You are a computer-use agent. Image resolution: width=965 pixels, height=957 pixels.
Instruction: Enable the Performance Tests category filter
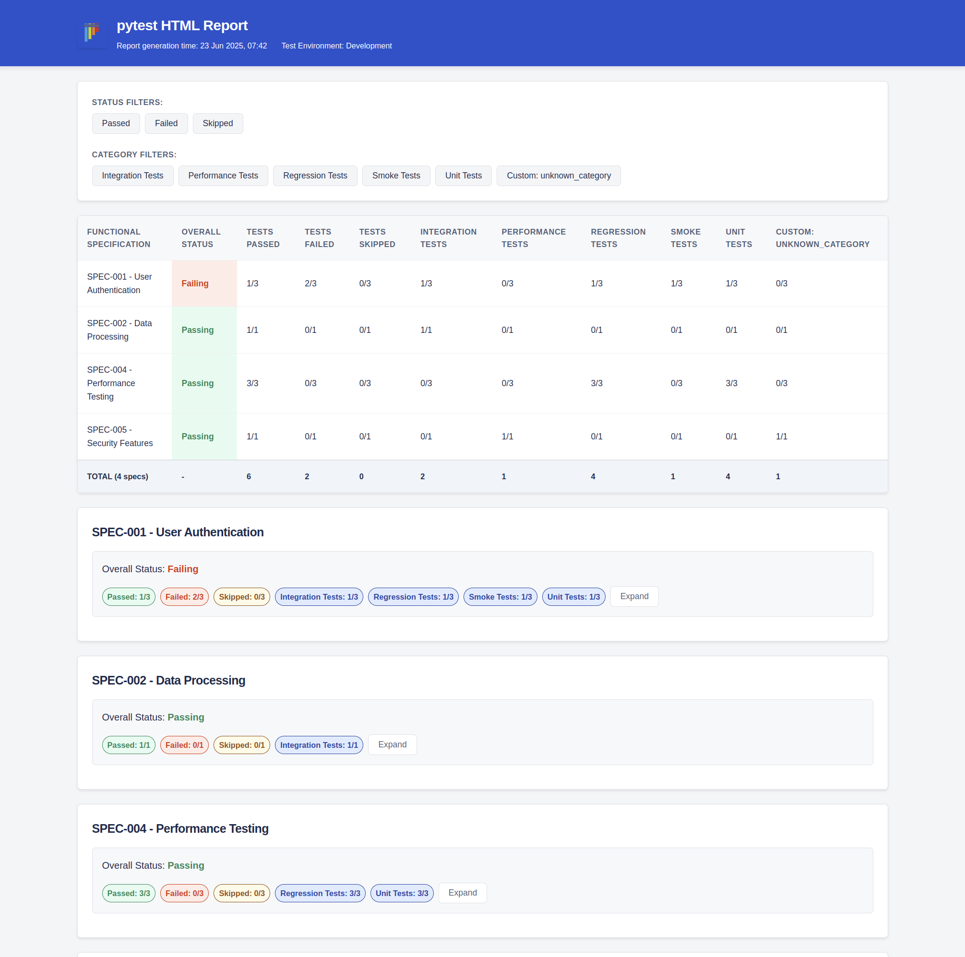coord(223,175)
